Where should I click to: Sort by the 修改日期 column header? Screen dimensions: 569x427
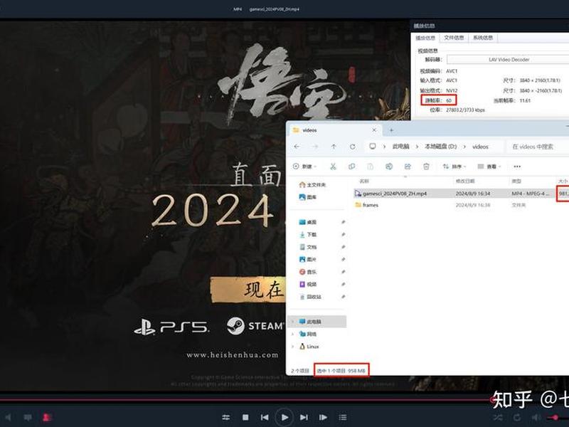[x=465, y=181]
